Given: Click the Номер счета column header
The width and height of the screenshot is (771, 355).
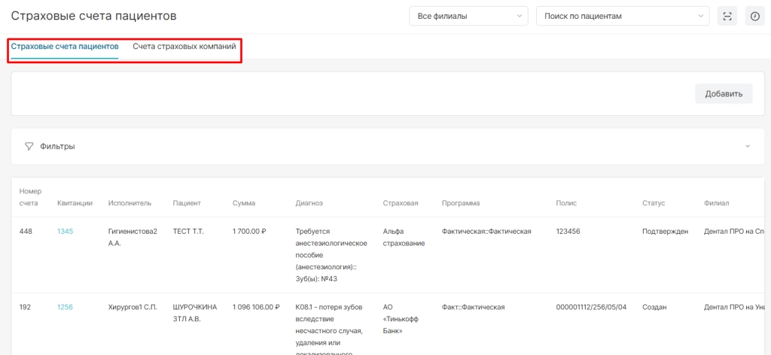Looking at the screenshot, I should [x=31, y=197].
